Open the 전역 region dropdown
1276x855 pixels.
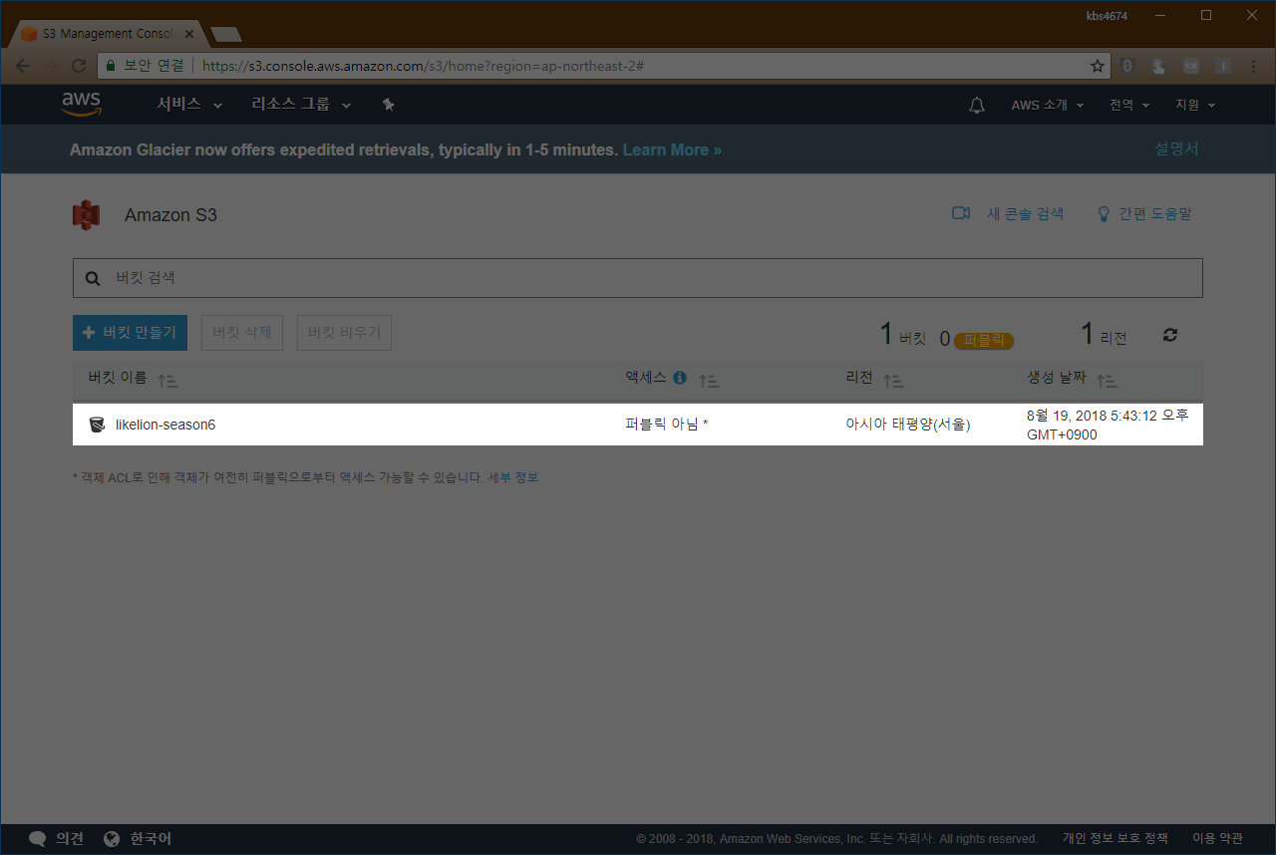click(1129, 105)
